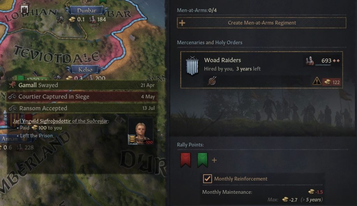Select the Annan barony label on map
The height and width of the screenshot is (206, 357).
click(x=9, y=139)
